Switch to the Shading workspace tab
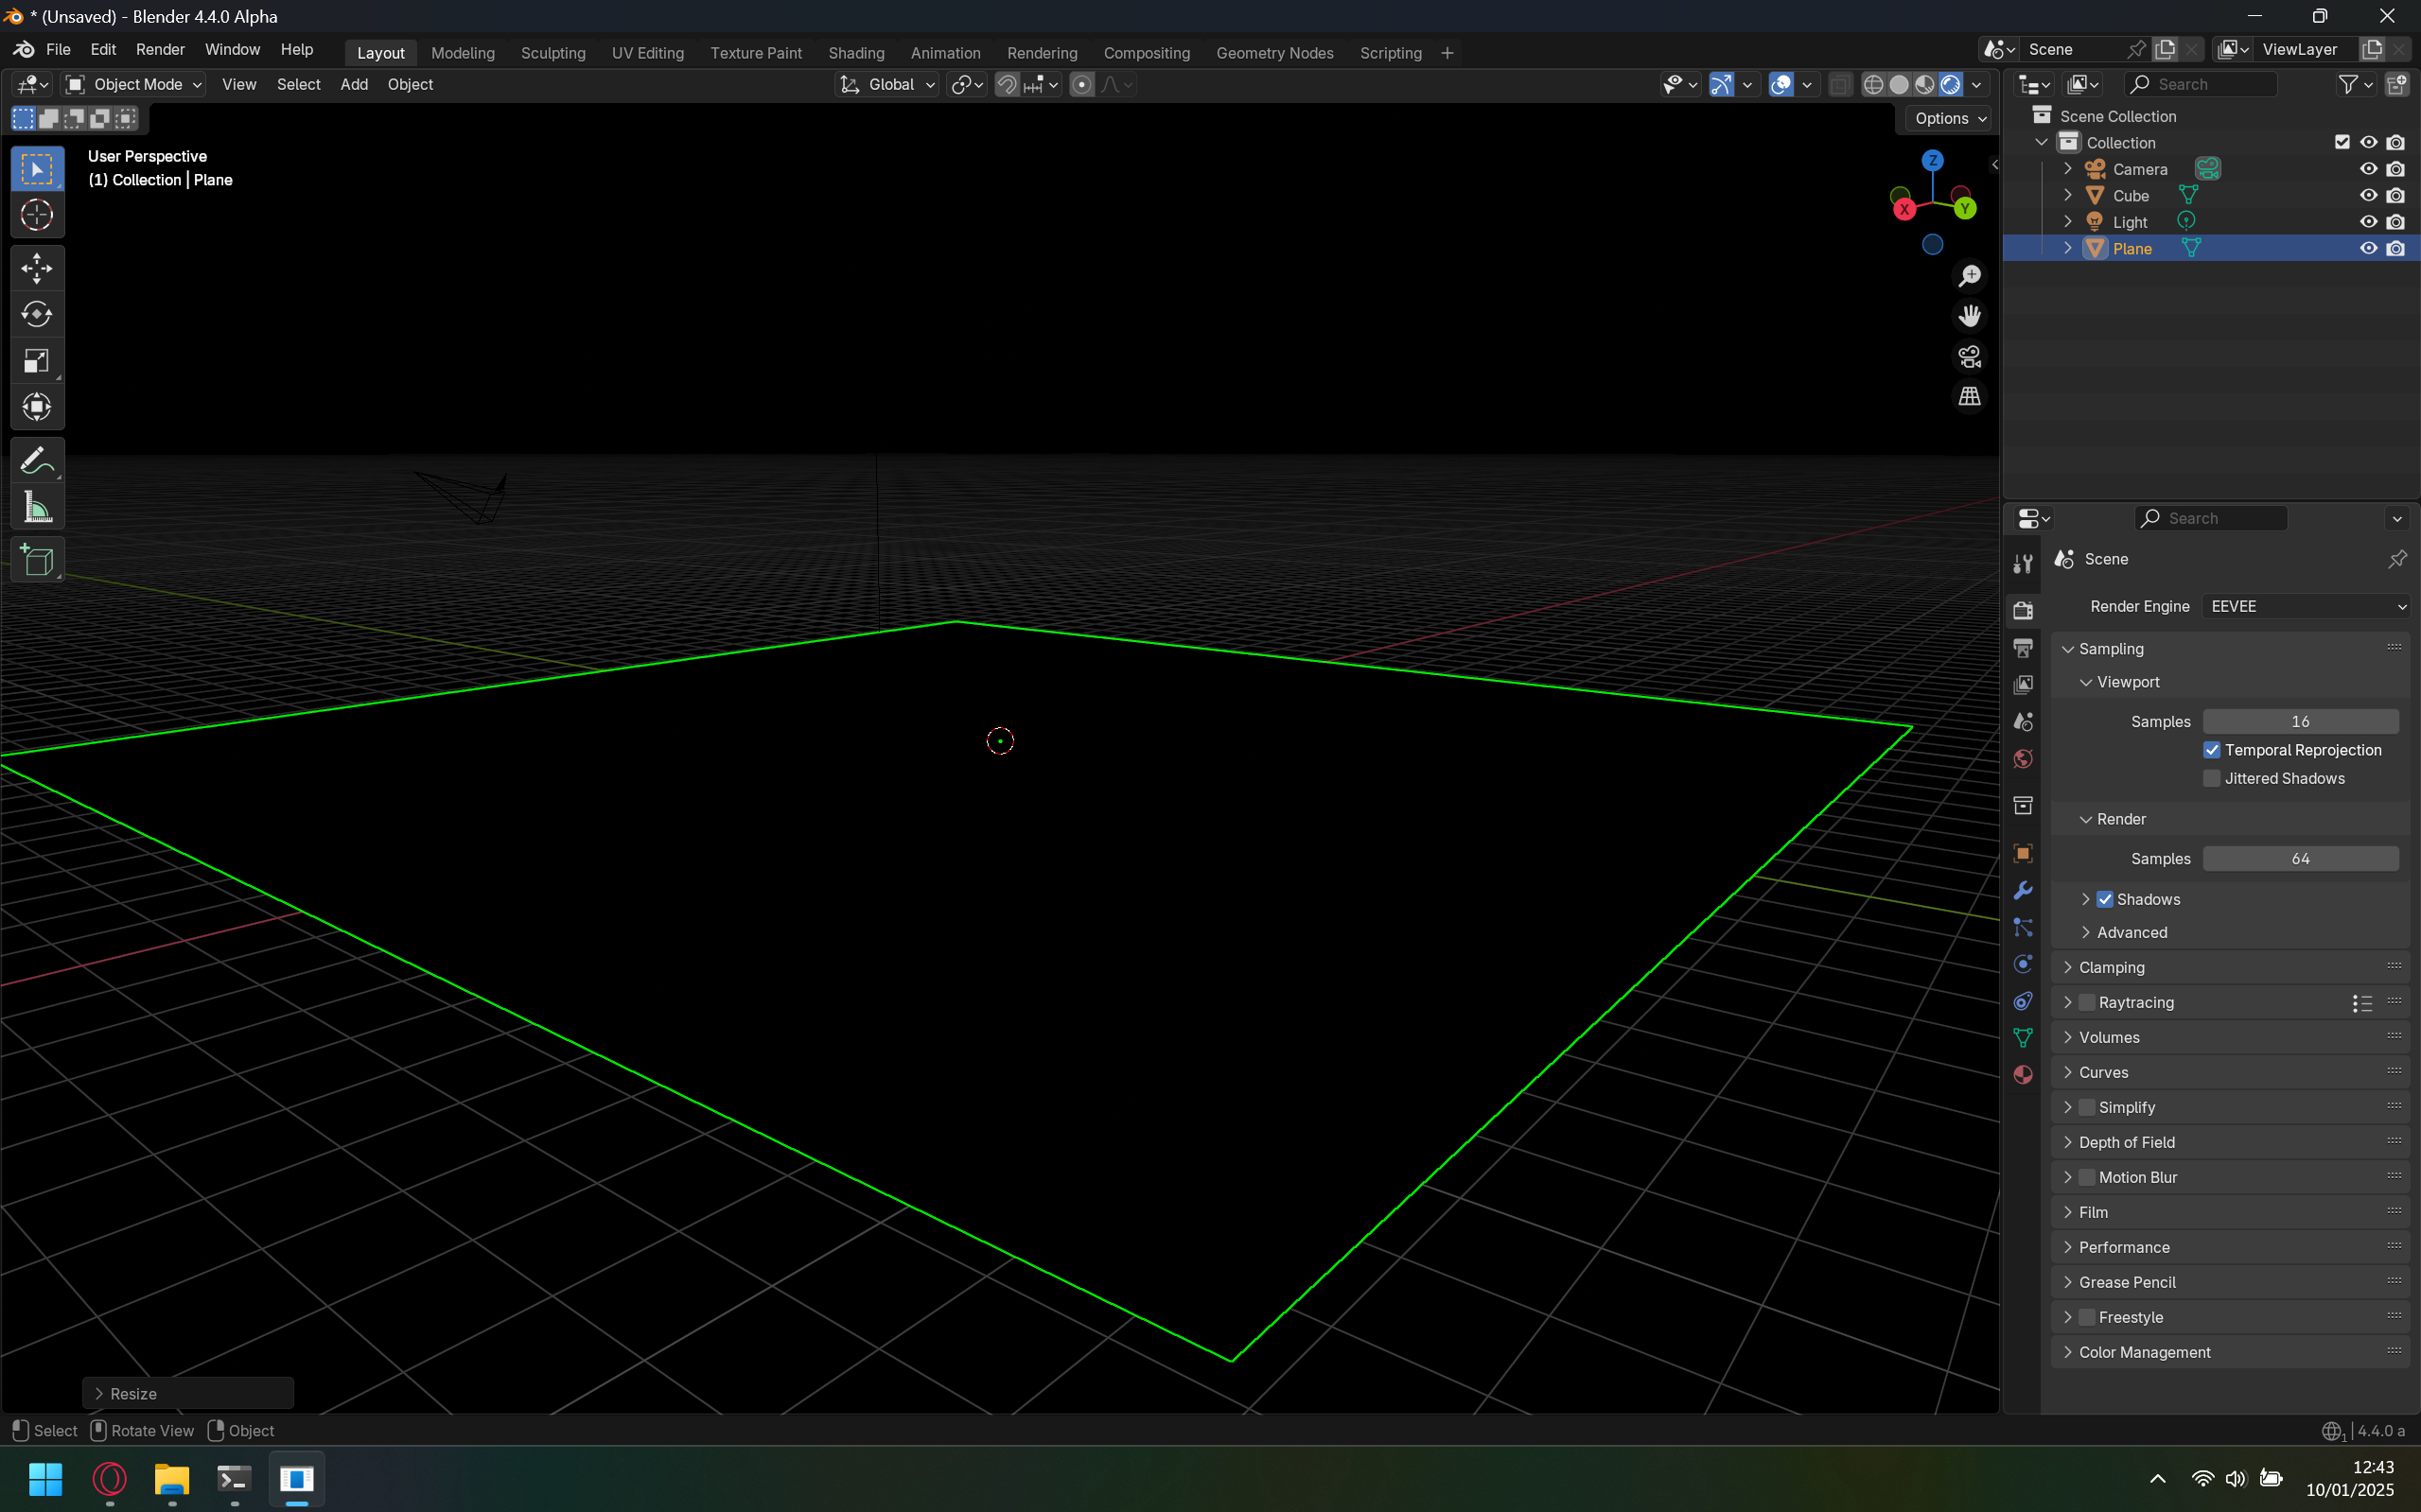Image resolution: width=2421 pixels, height=1512 pixels. tap(856, 53)
